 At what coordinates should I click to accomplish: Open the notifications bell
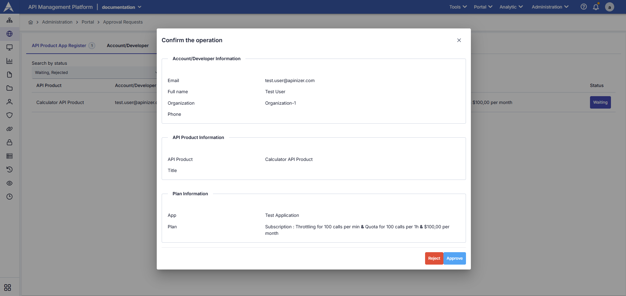click(596, 7)
